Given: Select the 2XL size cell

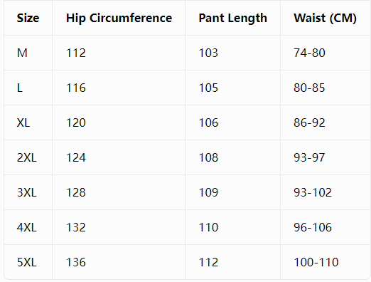Looking at the screenshot, I should [x=28, y=157].
